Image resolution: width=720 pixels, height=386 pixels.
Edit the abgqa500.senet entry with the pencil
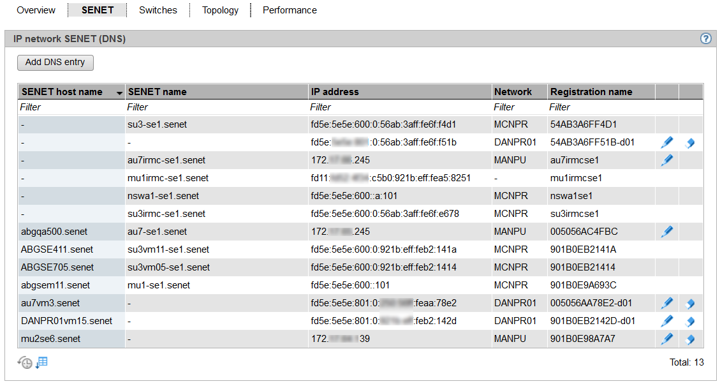pyautogui.click(x=667, y=232)
